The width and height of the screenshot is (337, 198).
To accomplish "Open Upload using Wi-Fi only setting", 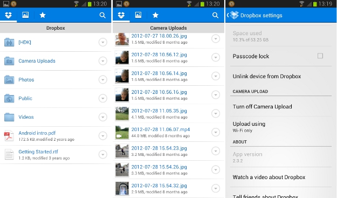I will (x=281, y=127).
